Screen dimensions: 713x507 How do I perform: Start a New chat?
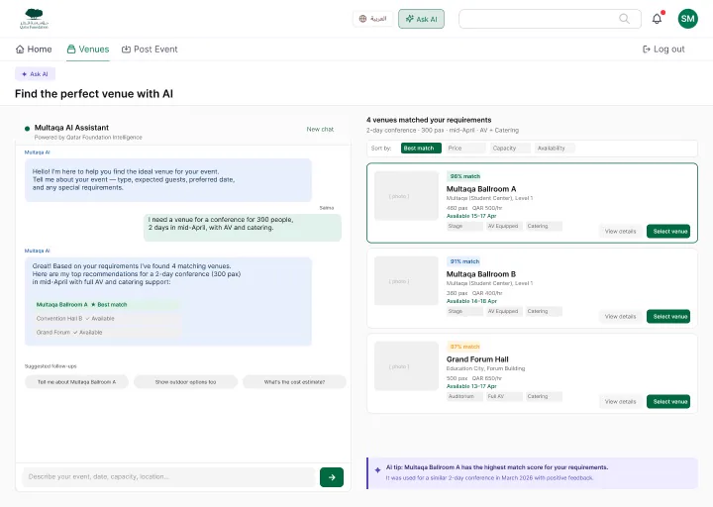320,129
